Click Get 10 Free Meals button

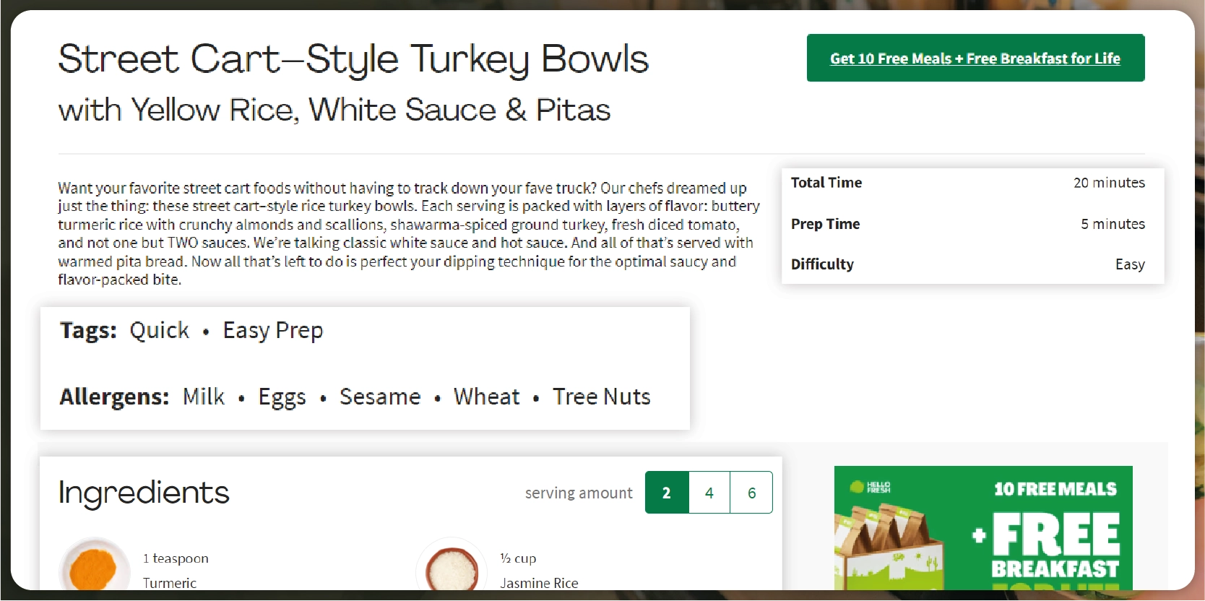(975, 58)
